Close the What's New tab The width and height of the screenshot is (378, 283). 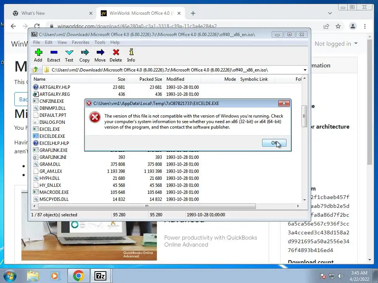[91, 13]
